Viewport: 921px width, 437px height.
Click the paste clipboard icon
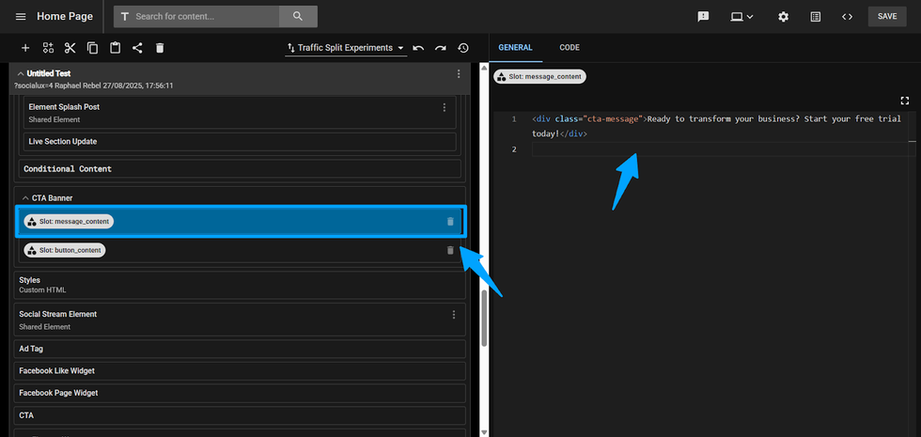pos(115,48)
